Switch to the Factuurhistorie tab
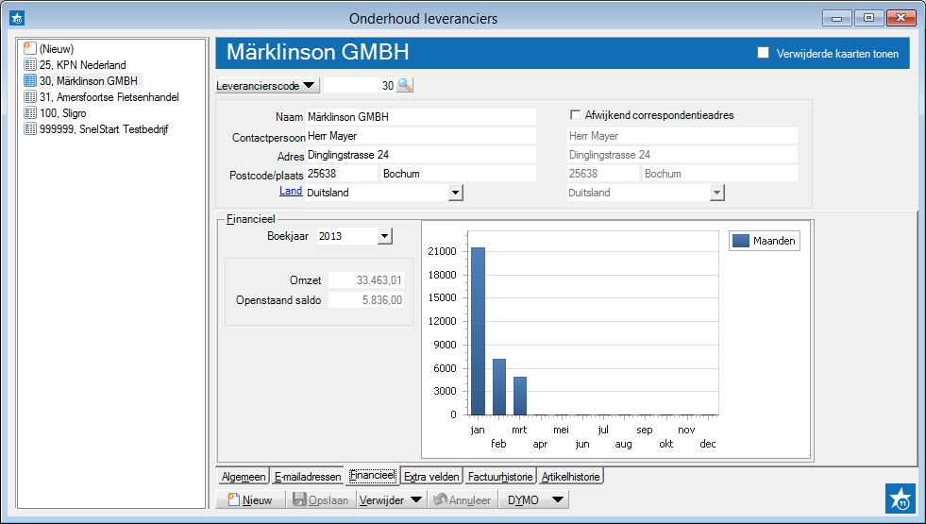The width and height of the screenshot is (926, 524). (499, 477)
